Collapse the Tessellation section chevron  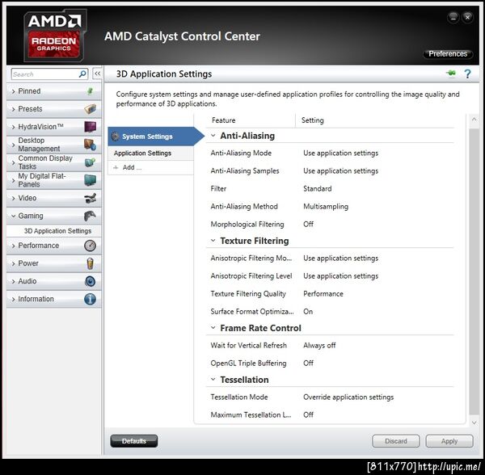[x=213, y=380]
